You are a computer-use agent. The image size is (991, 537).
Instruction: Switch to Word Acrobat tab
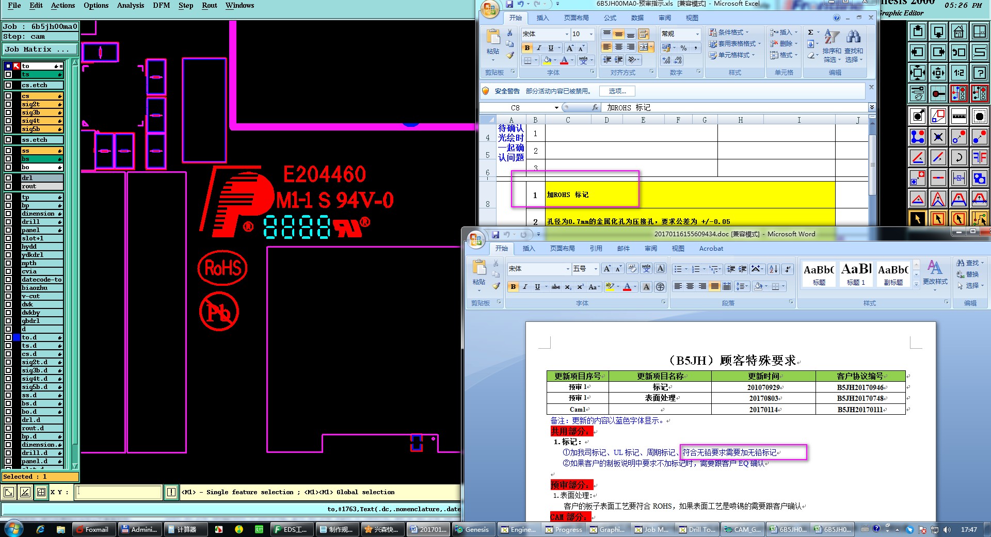pos(711,248)
